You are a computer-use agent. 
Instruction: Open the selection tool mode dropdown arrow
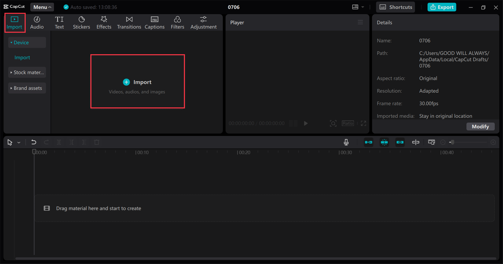click(18, 143)
